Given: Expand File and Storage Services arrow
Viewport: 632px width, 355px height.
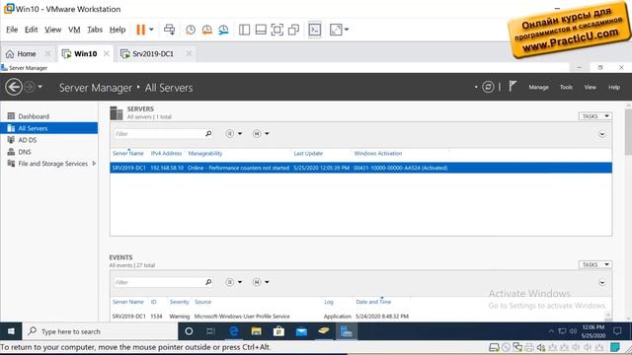Looking at the screenshot, I should point(94,164).
